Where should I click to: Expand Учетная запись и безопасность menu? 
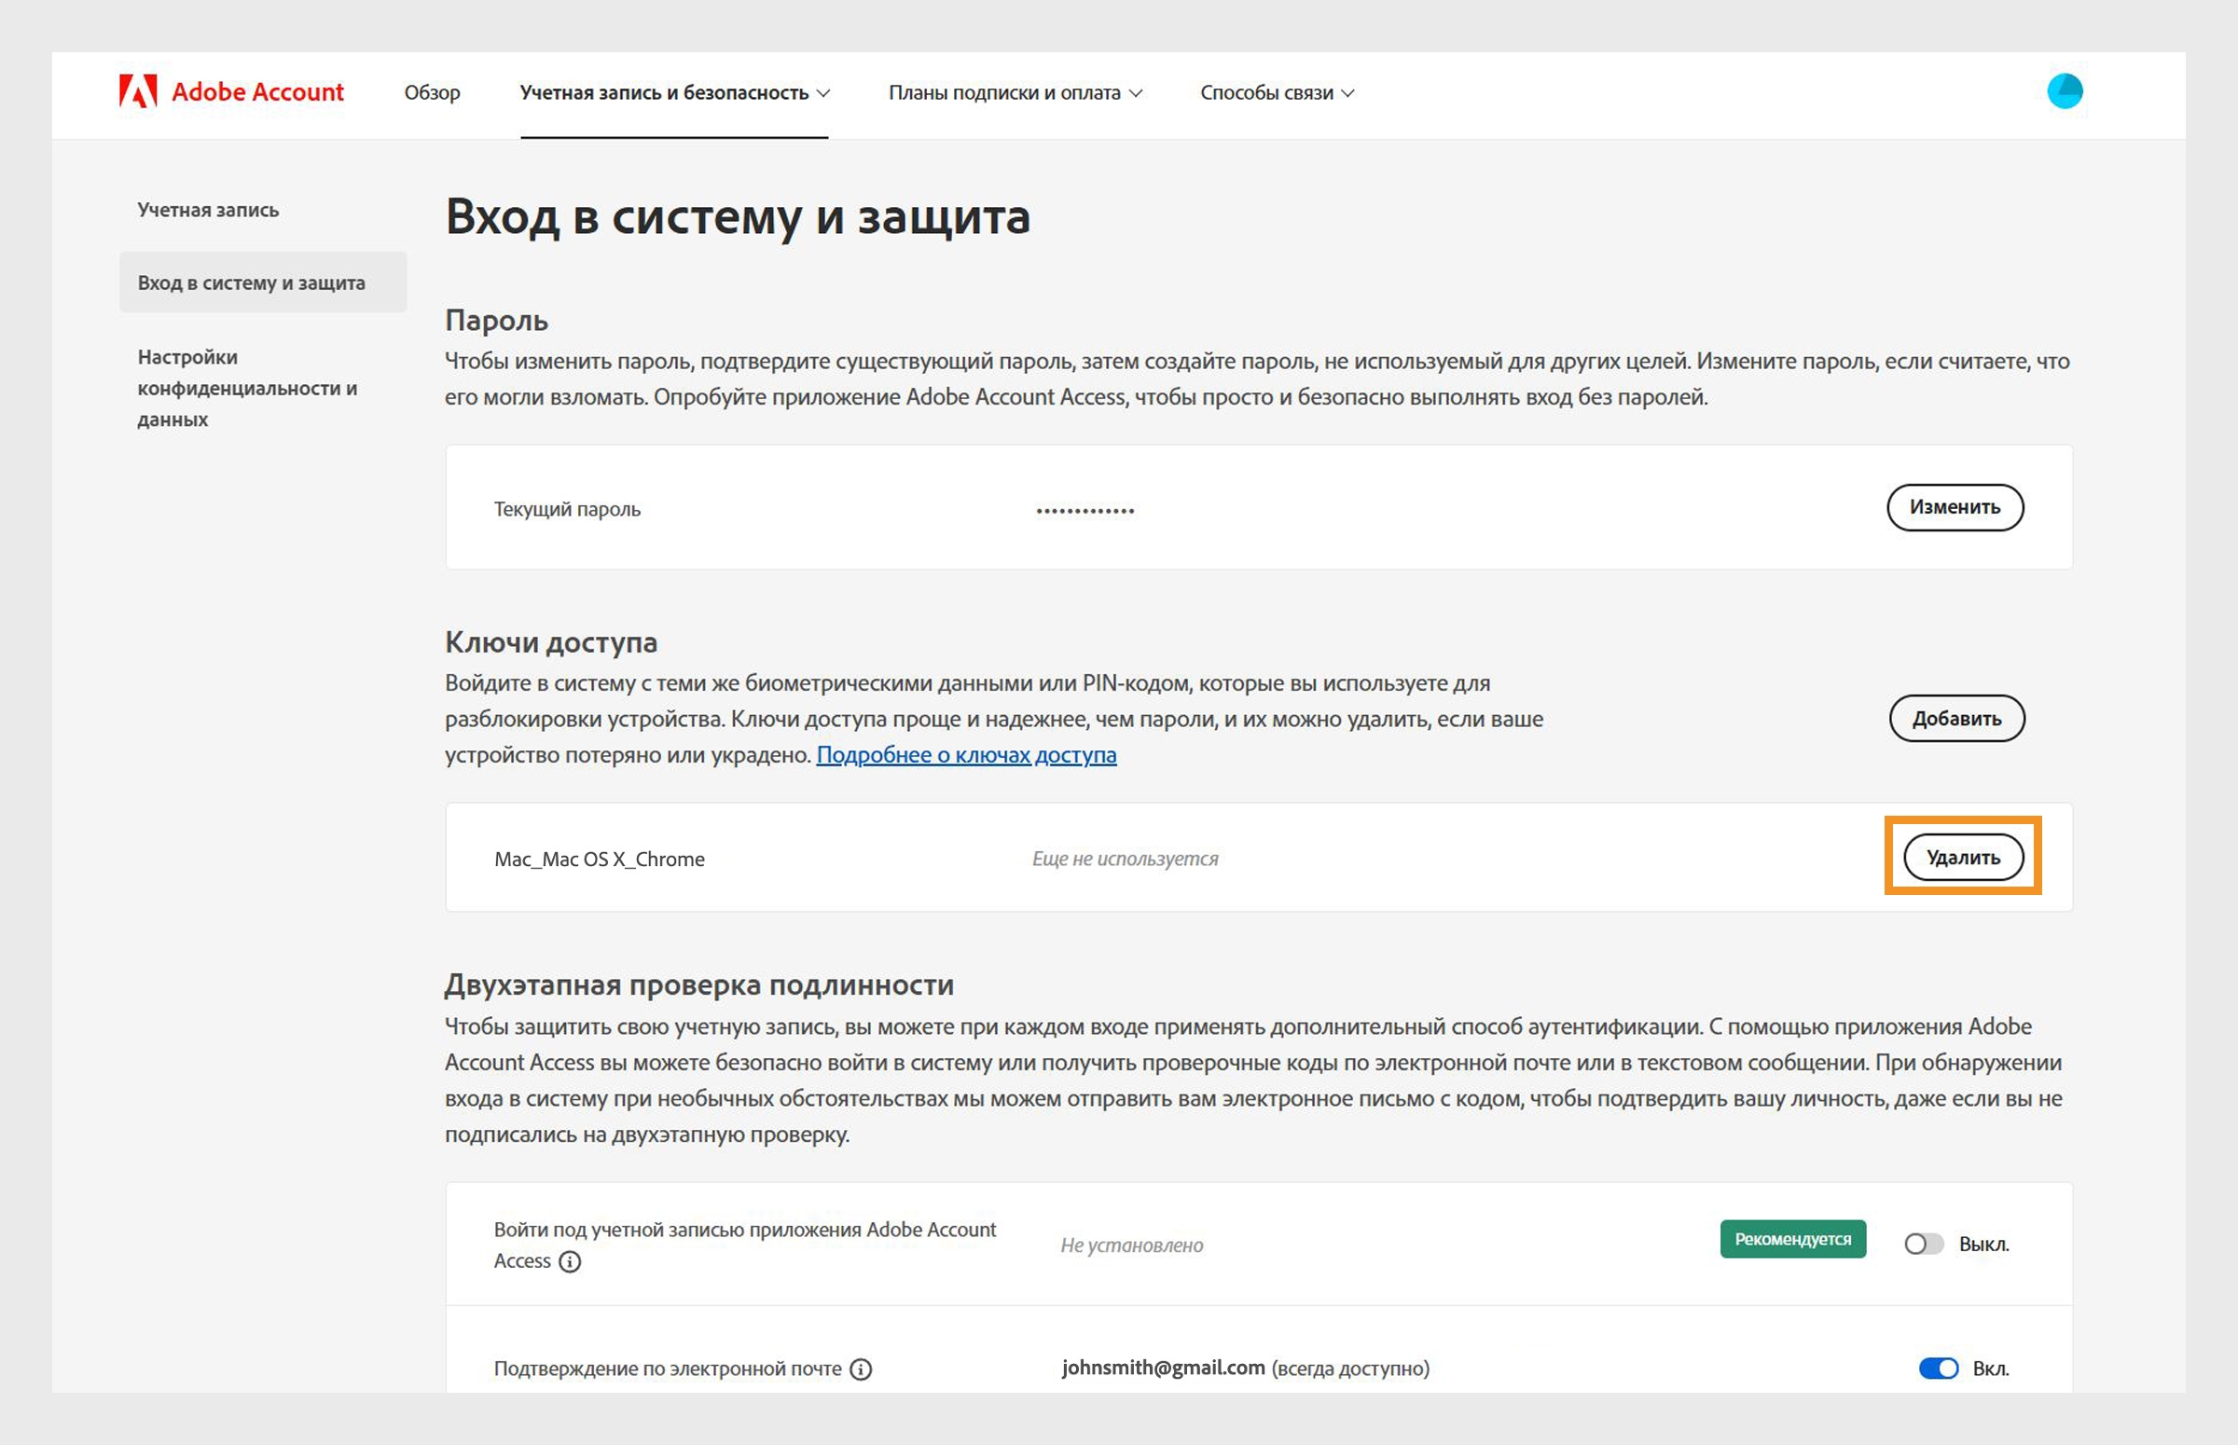click(x=675, y=93)
